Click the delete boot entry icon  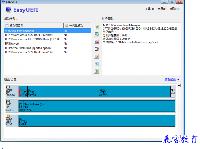coord(97,42)
